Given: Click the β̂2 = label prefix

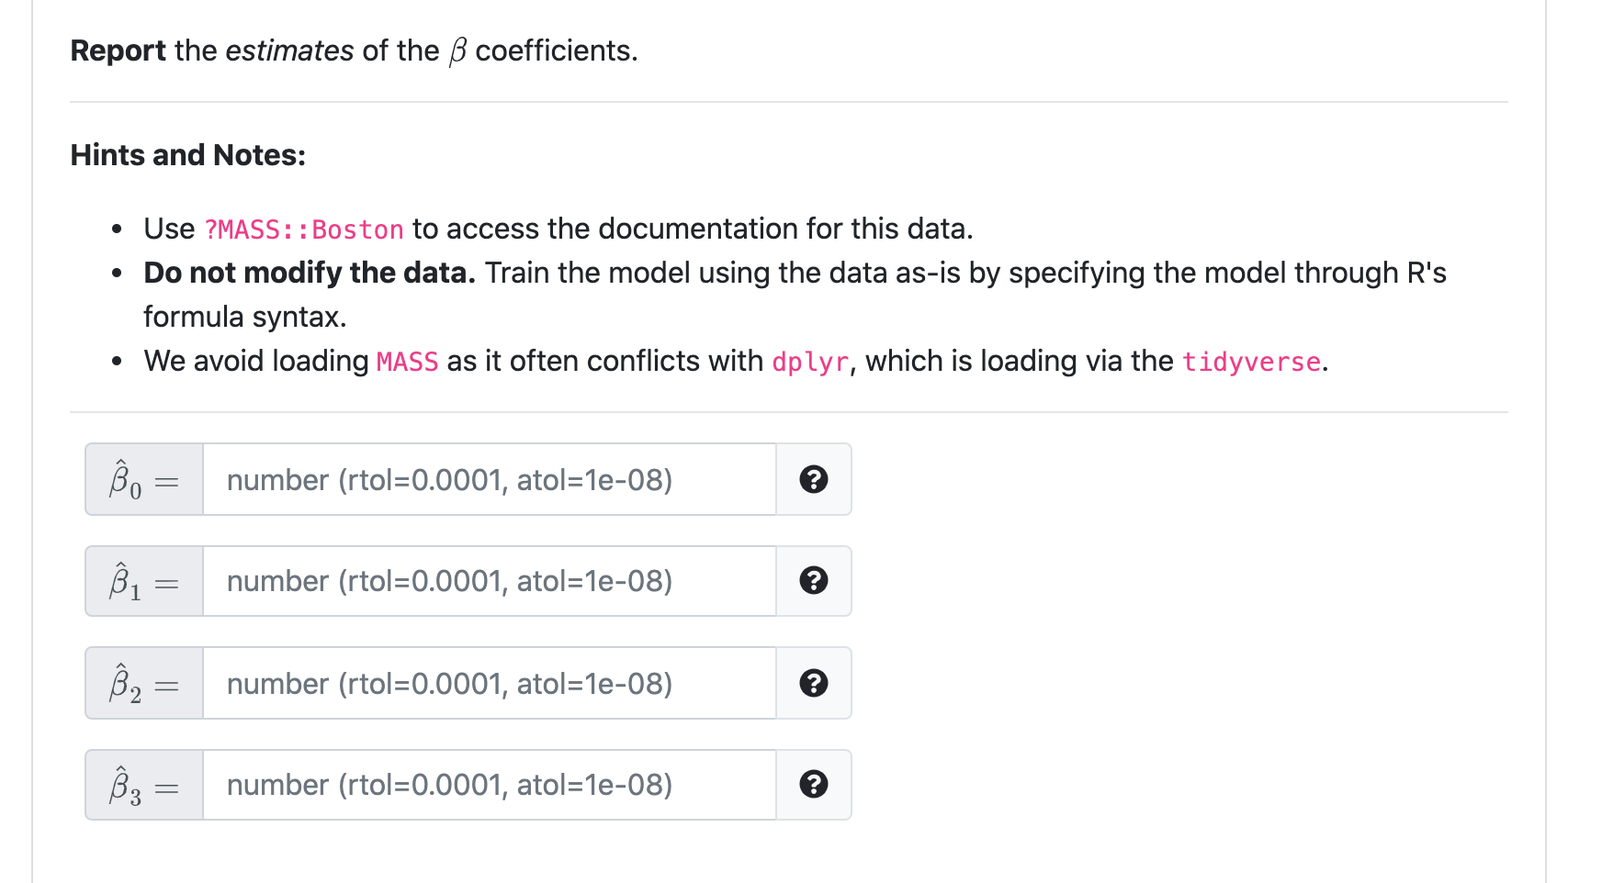Looking at the screenshot, I should 144,683.
